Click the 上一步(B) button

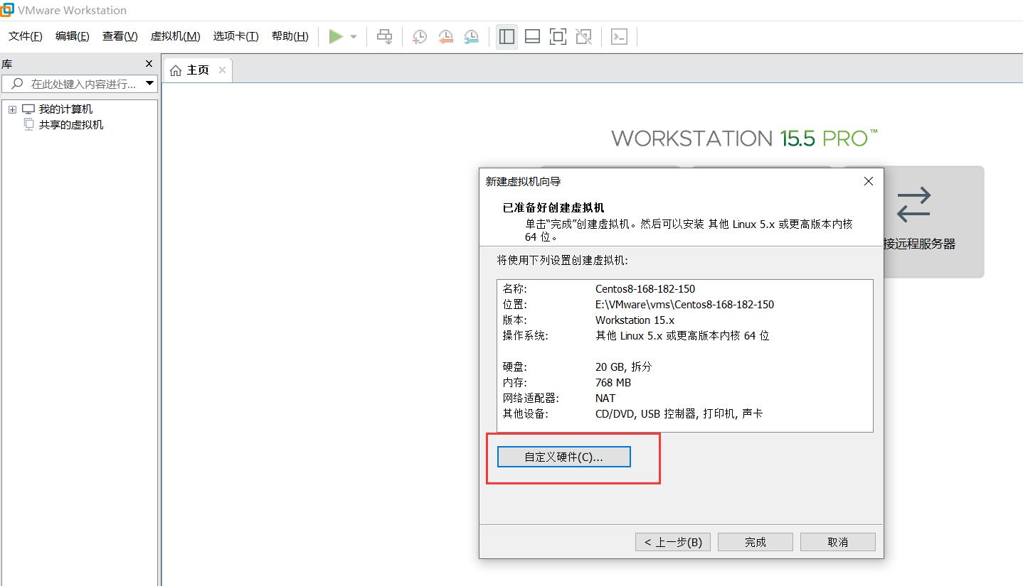click(672, 541)
